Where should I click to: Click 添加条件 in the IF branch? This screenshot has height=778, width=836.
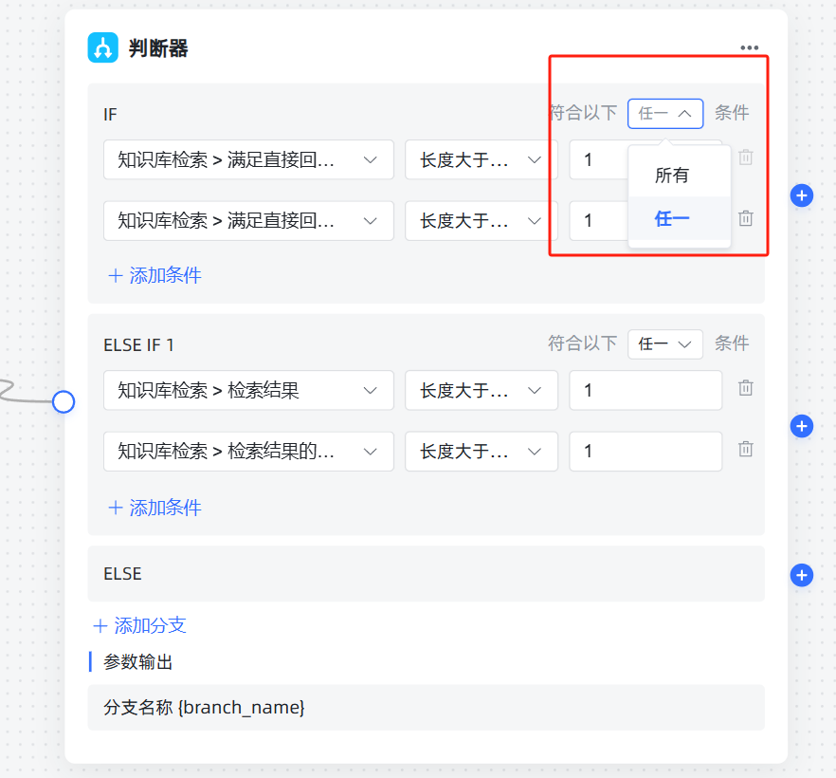point(155,276)
